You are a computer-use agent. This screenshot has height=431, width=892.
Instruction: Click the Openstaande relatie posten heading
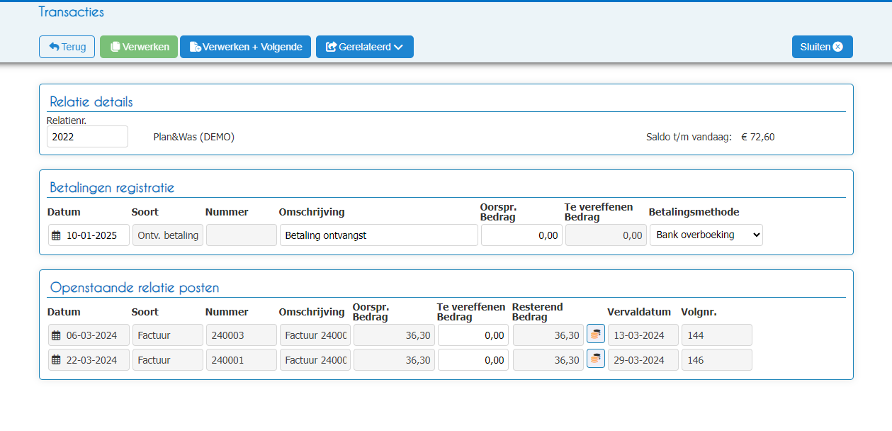tap(135, 287)
